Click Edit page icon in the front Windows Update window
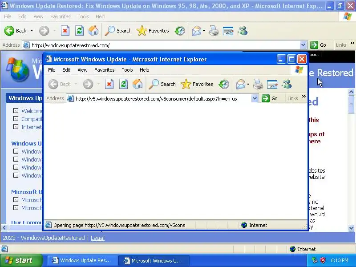Image resolution: width=356 pixels, height=267 pixels. 272,84
